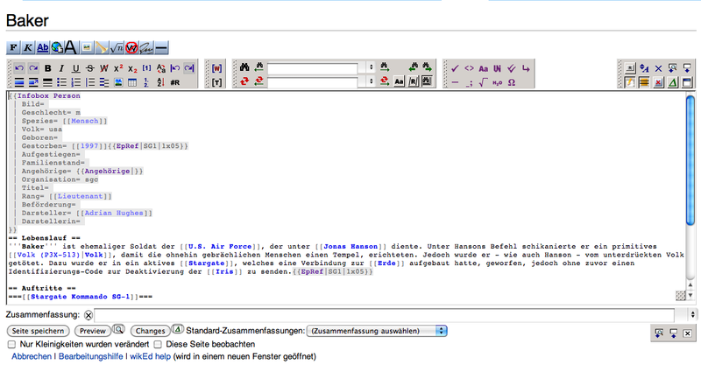
Task: Toggle the regex search [R] button
Action: click(x=413, y=82)
